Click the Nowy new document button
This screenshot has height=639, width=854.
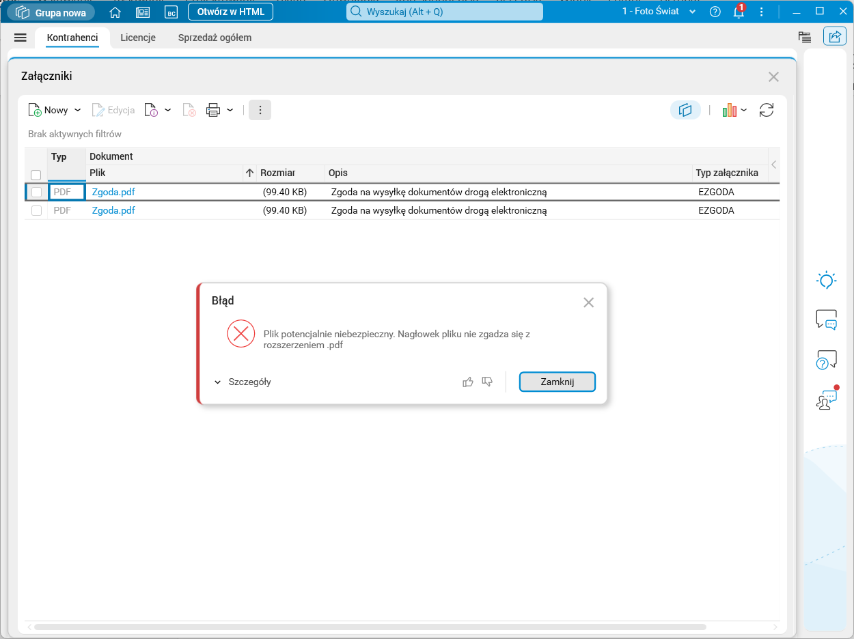click(48, 110)
